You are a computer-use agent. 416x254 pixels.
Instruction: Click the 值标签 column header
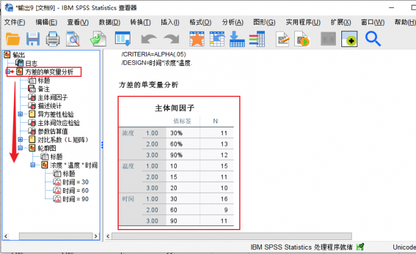click(182, 121)
